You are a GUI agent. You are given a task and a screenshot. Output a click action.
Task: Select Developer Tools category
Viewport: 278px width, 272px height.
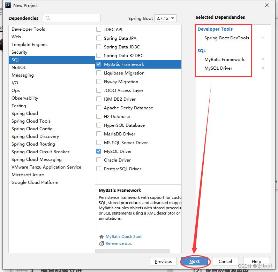click(x=52, y=29)
